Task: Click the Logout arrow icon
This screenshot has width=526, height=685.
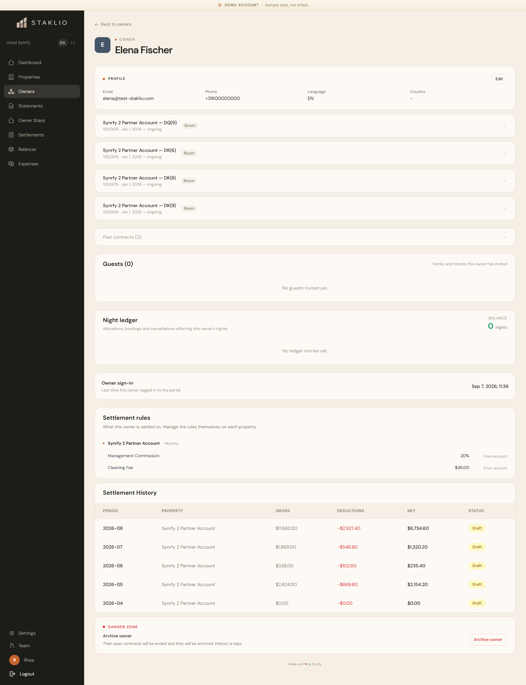Action: point(12,674)
